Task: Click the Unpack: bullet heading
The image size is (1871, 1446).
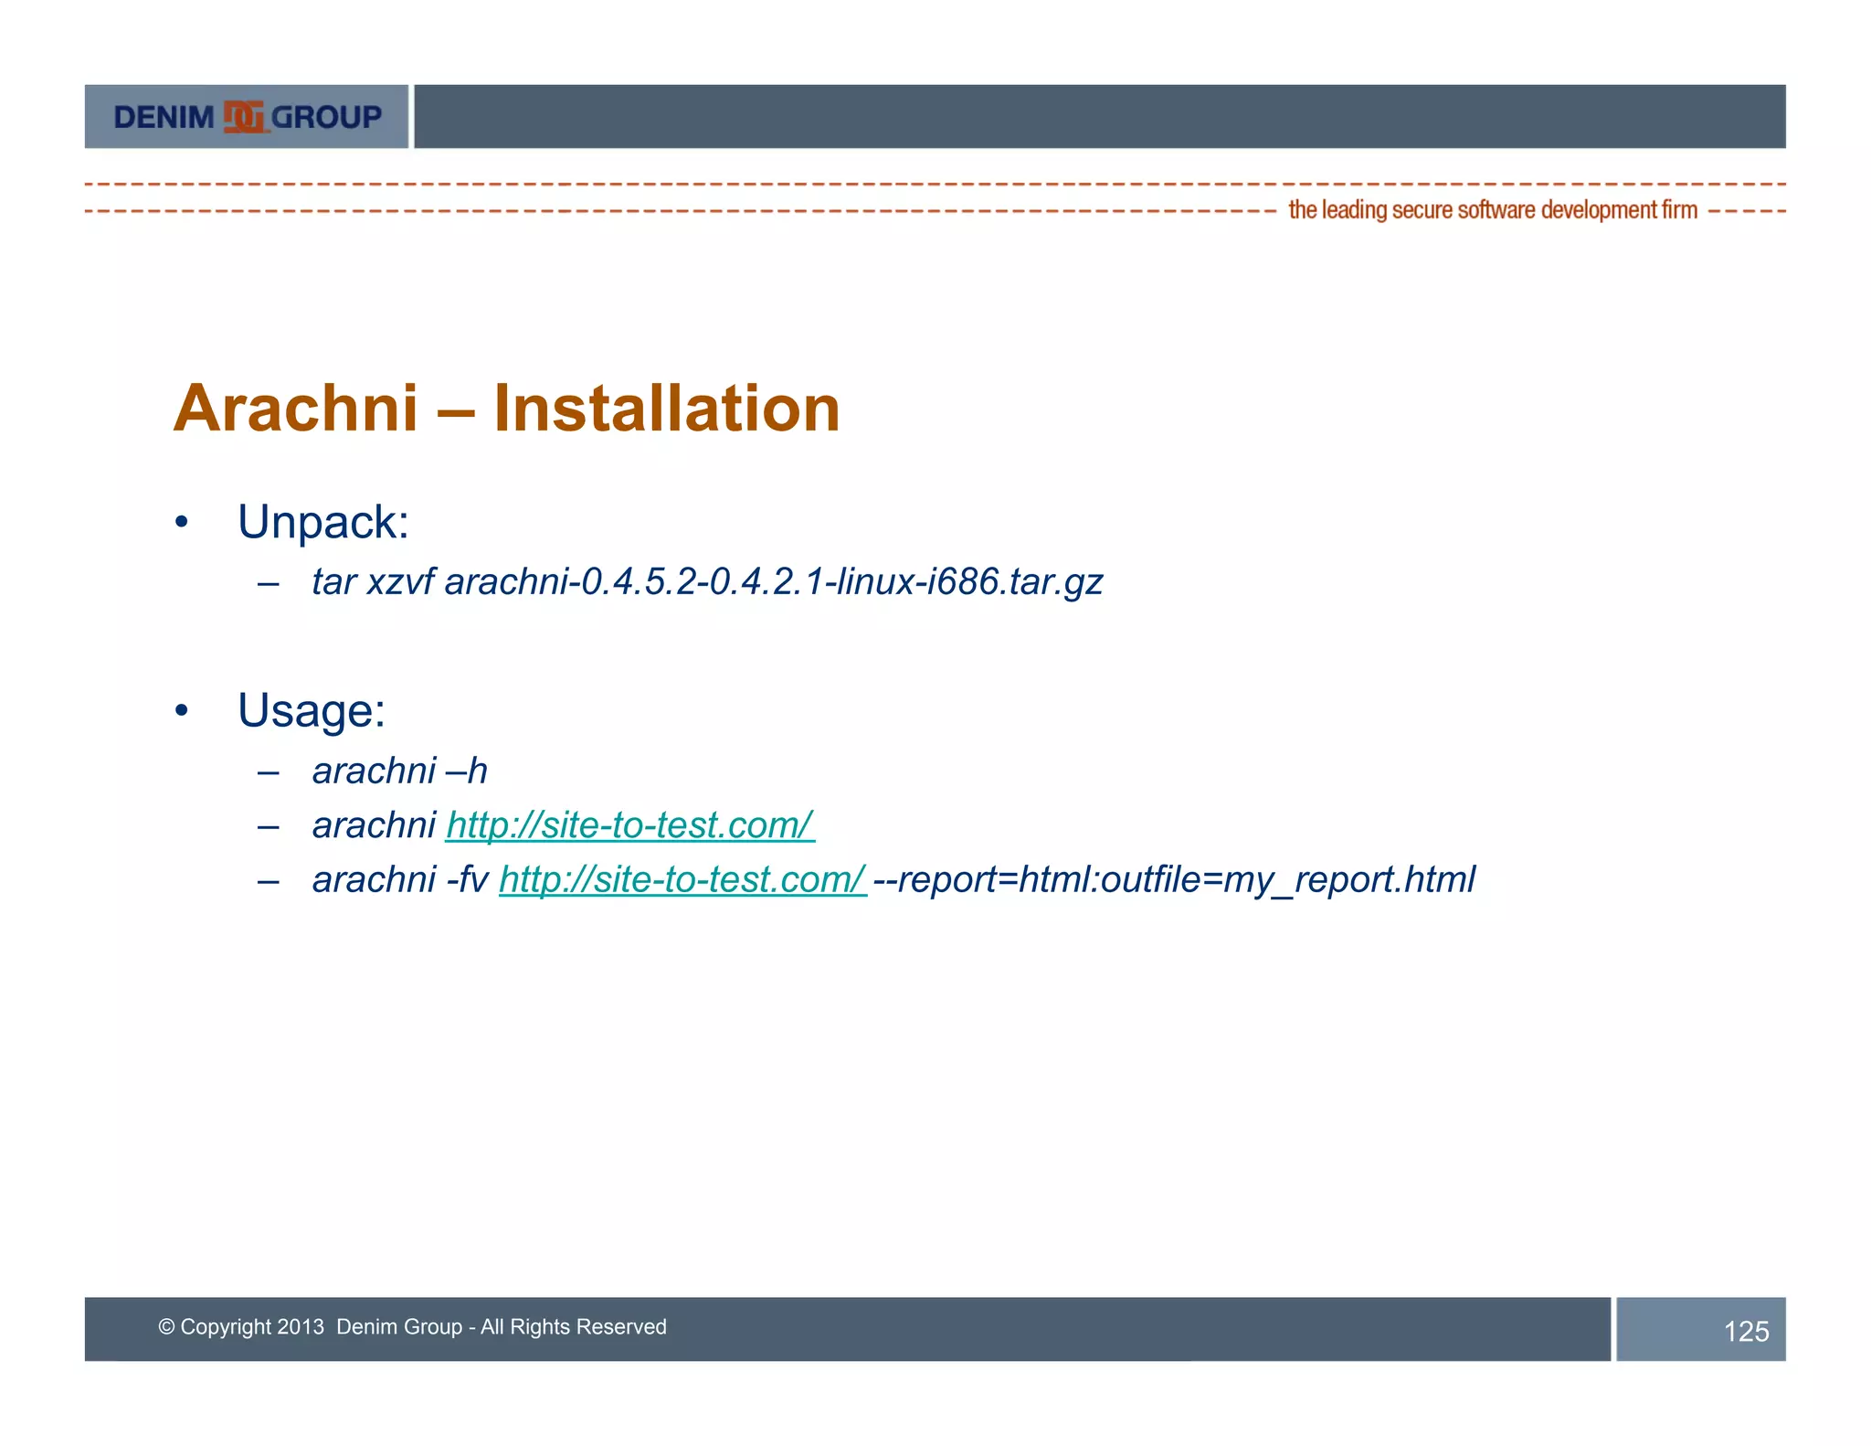Action: 323,523
